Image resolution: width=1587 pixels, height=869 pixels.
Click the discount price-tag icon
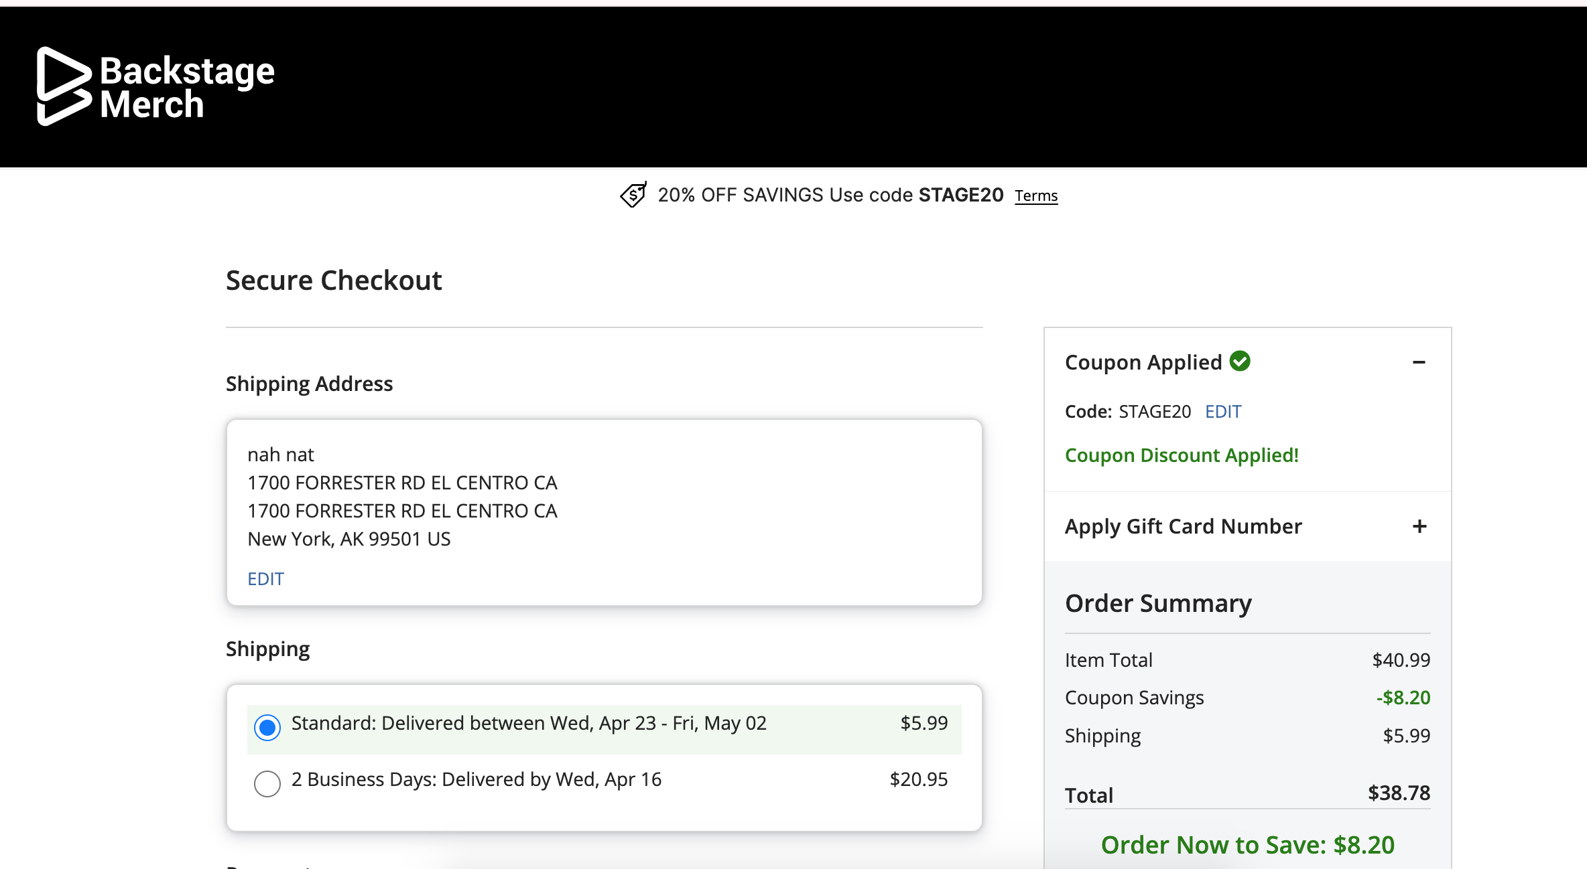(633, 195)
